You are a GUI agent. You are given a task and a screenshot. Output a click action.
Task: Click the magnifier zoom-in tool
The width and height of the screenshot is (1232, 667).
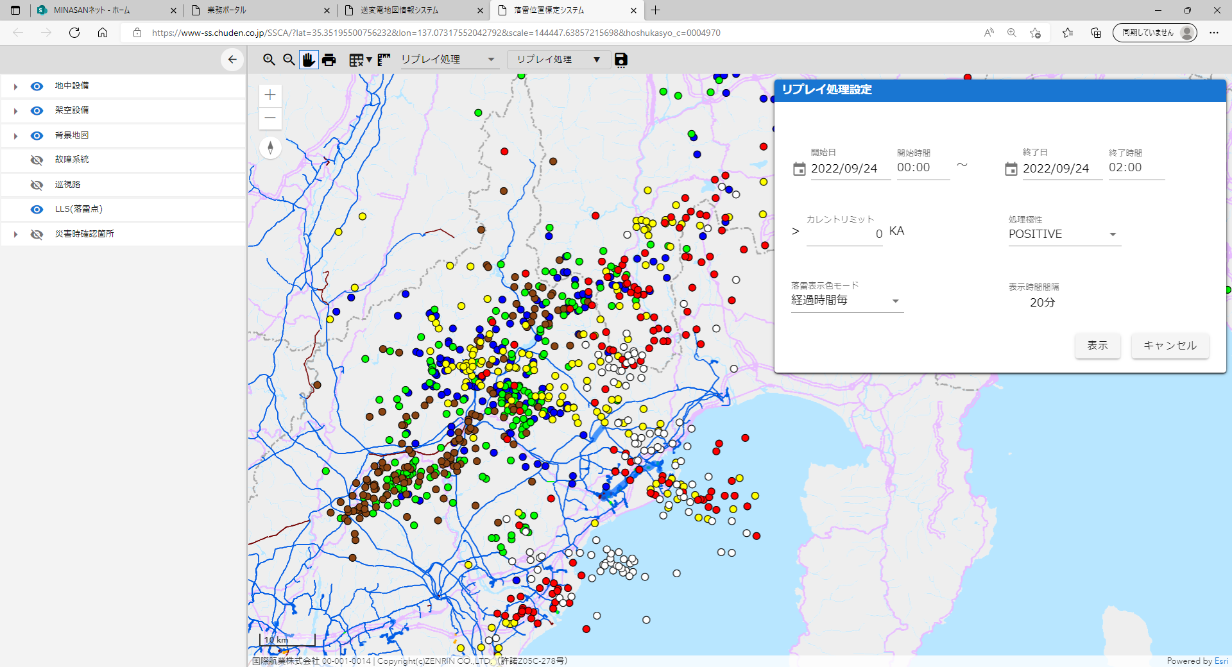click(x=269, y=60)
